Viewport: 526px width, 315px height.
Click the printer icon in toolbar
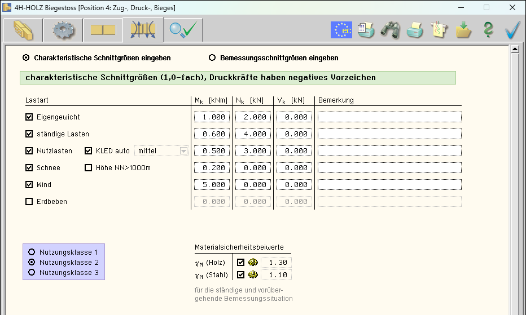click(415, 30)
